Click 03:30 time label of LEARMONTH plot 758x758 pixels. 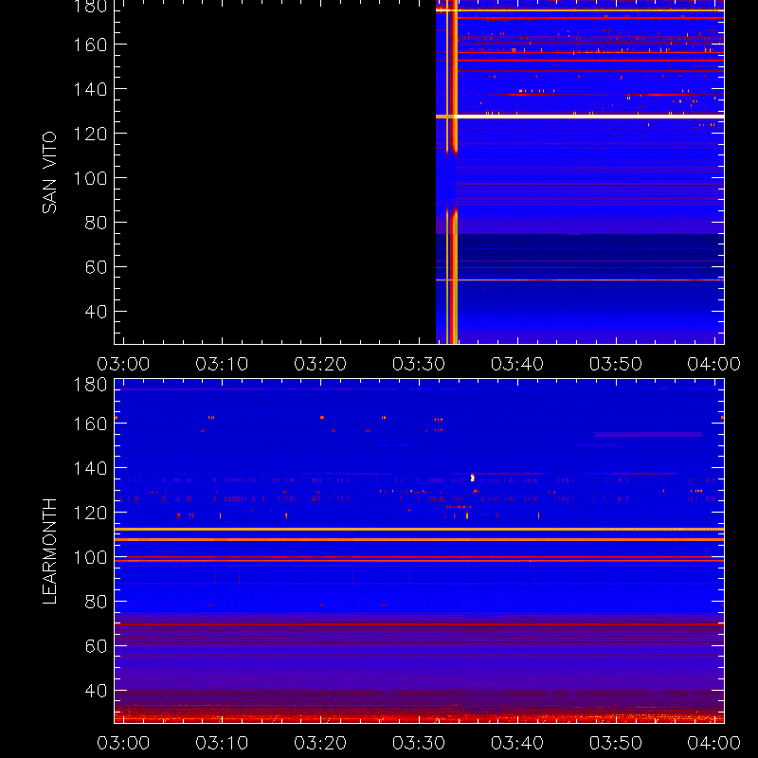click(x=419, y=743)
